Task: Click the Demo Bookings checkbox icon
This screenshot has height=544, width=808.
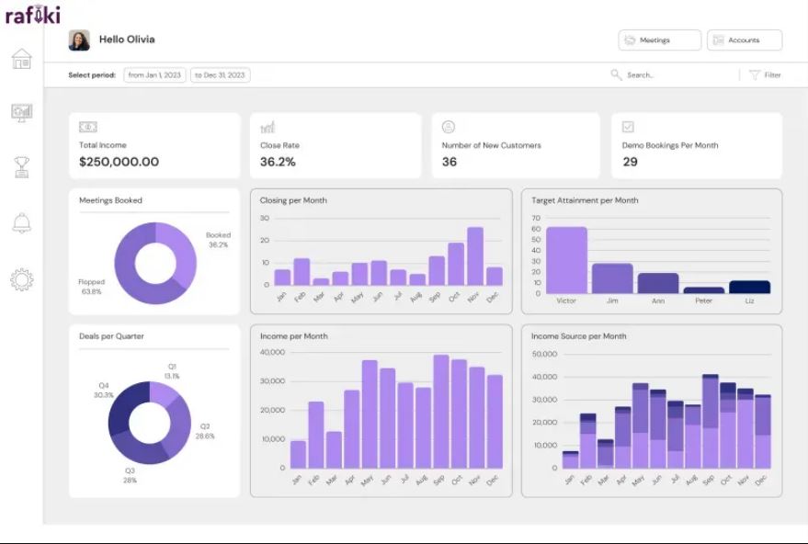Action: point(628,127)
